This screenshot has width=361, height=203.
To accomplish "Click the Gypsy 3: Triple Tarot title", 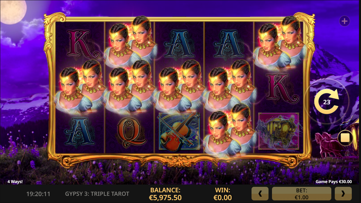I will [97, 194].
